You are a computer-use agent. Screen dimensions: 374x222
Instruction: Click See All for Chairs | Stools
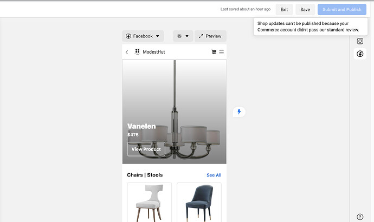click(214, 175)
